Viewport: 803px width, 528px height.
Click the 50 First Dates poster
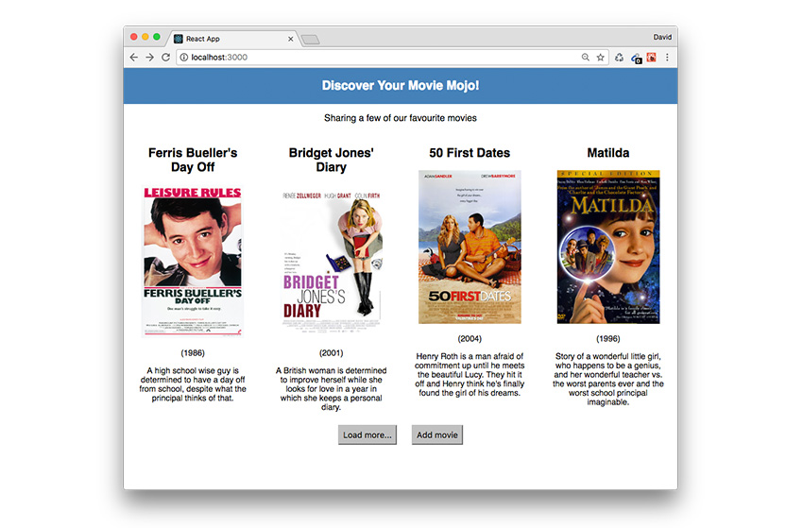click(x=470, y=247)
